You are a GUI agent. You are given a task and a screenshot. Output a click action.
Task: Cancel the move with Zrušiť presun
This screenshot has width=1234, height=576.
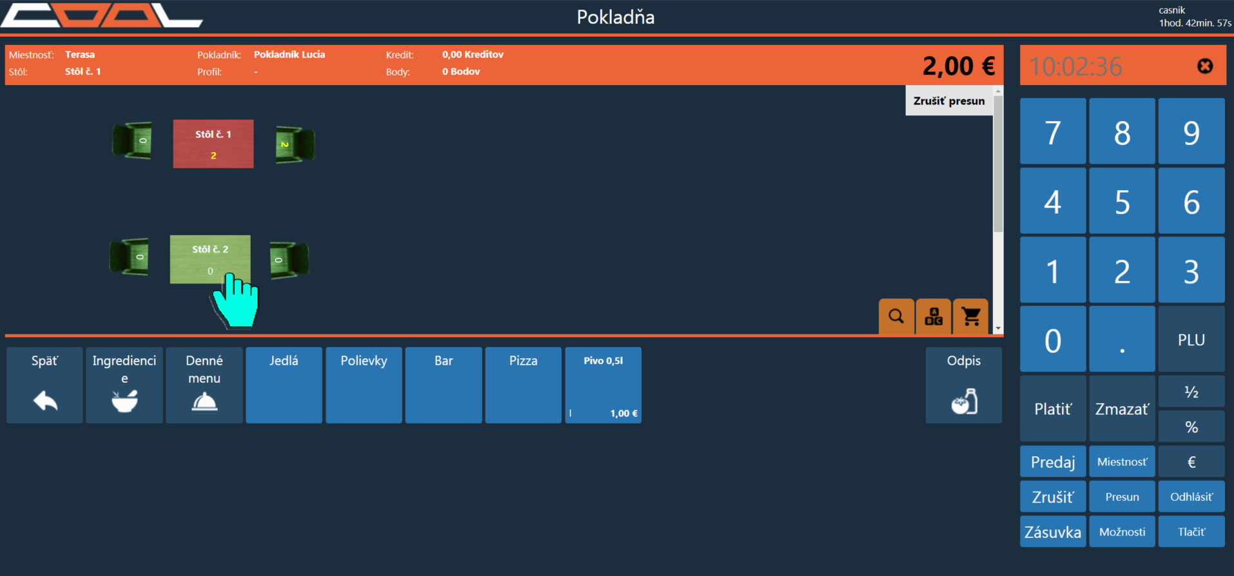click(x=948, y=101)
